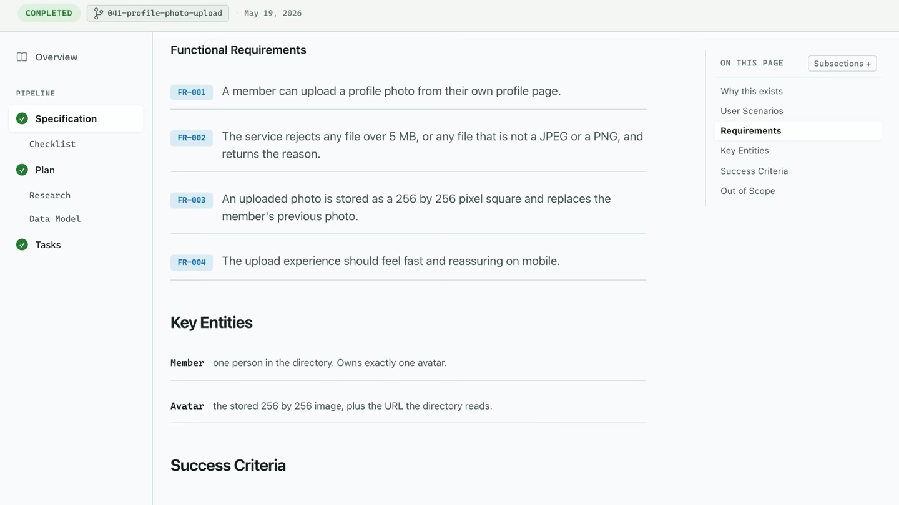Select Specification in the pipeline sidebar
This screenshot has height=505, width=899.
tap(76, 118)
